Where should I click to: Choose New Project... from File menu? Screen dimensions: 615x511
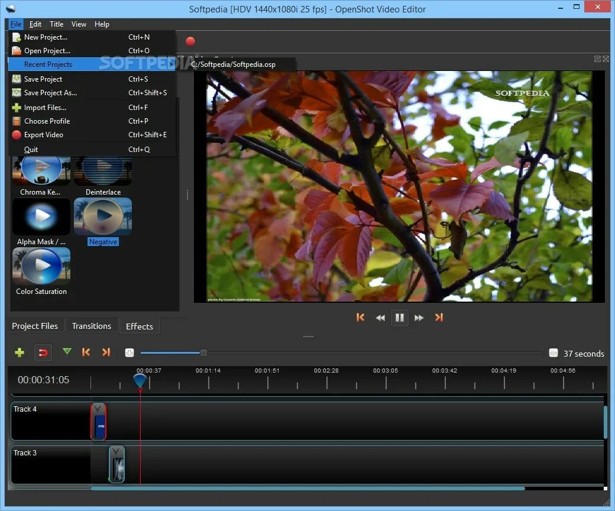(92, 37)
